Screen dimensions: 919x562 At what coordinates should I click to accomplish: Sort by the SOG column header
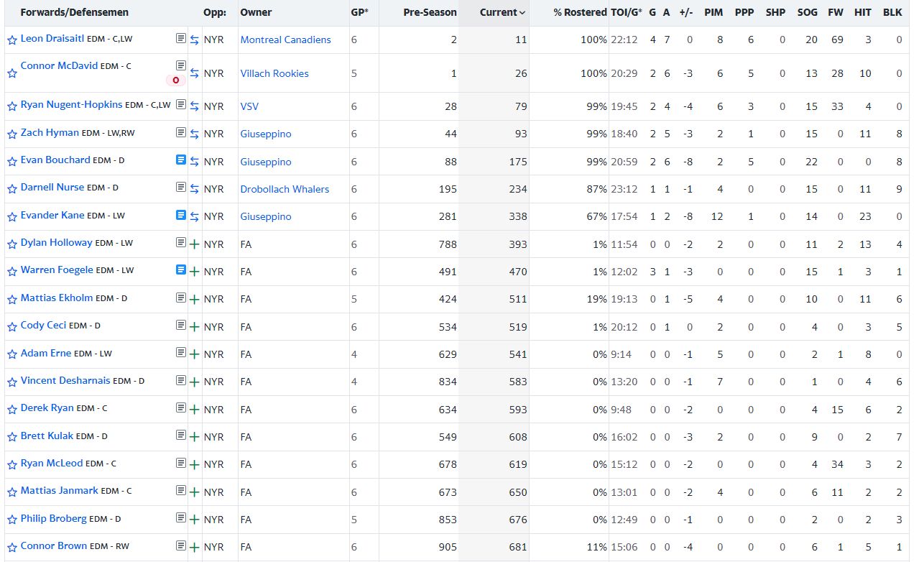click(x=808, y=12)
